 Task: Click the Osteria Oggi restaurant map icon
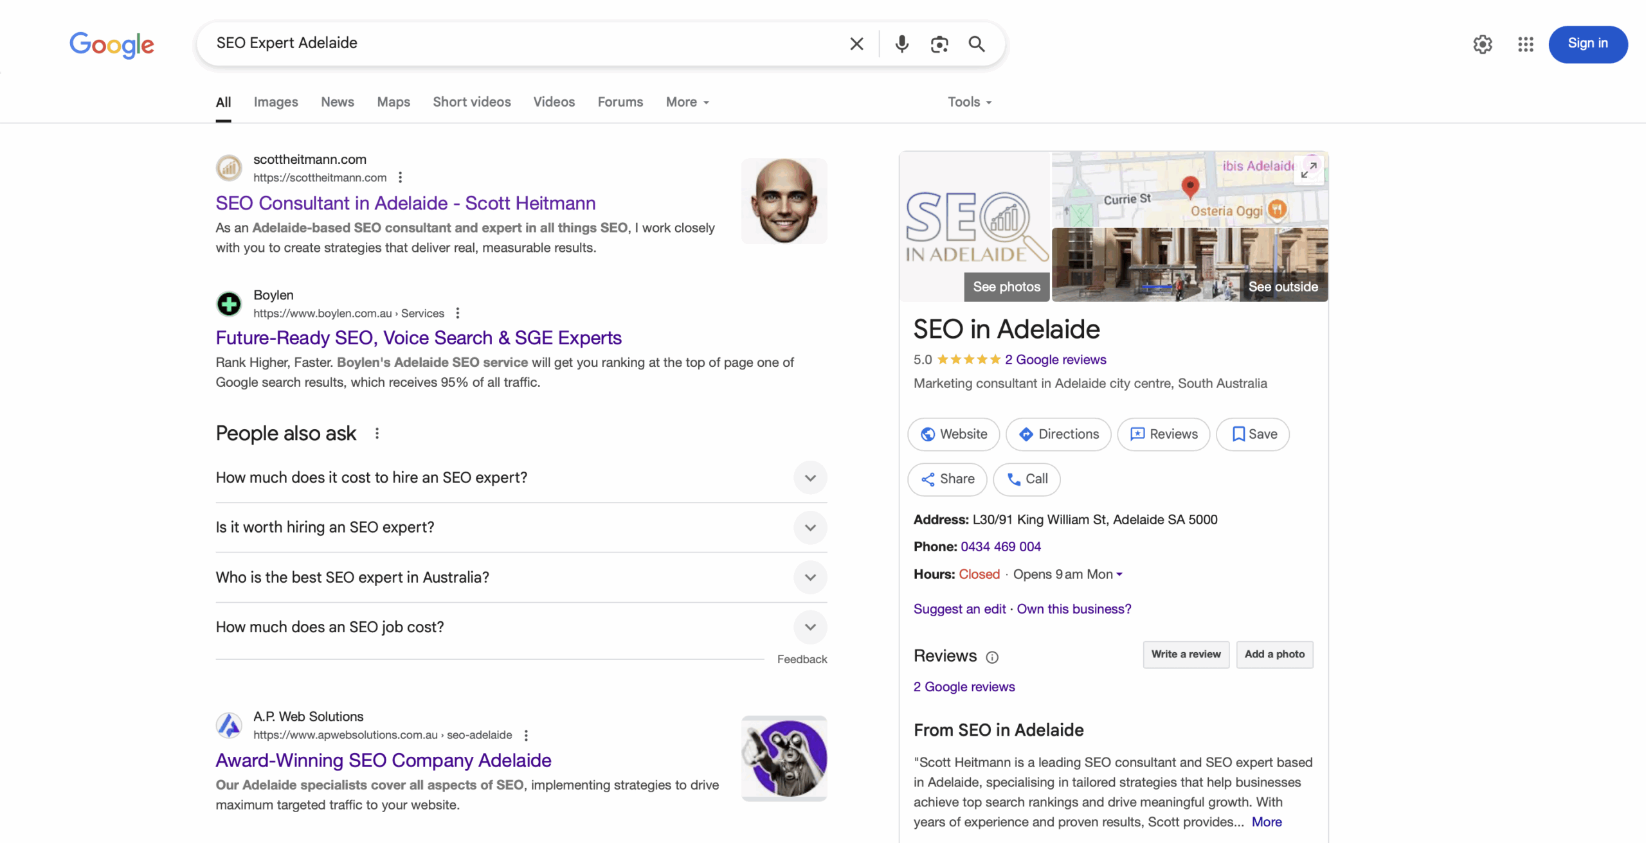[1277, 209]
